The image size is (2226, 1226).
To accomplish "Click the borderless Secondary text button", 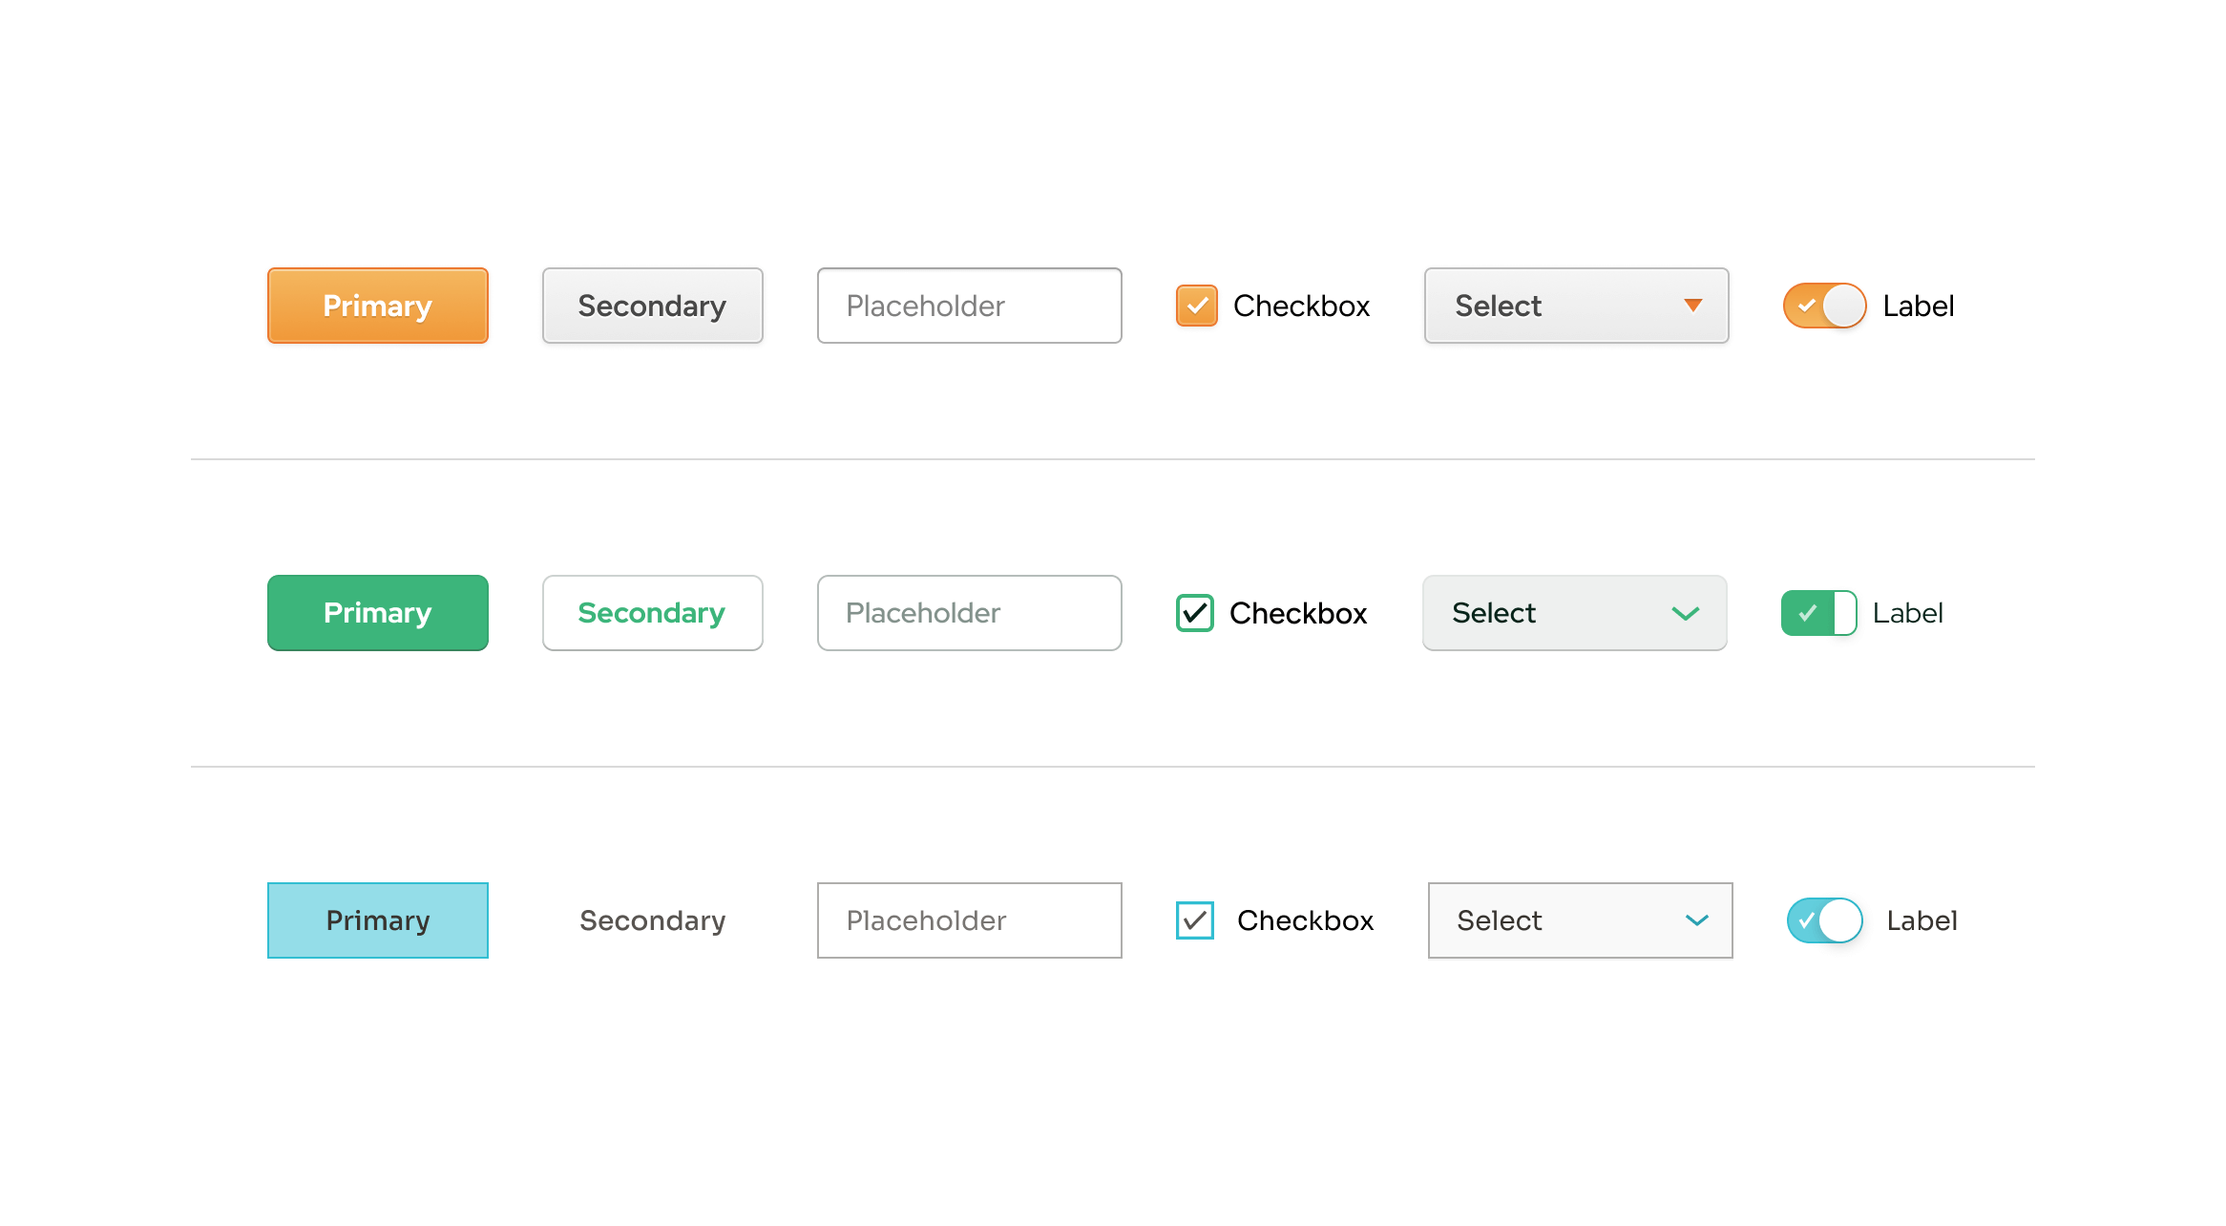I will pyautogui.click(x=652, y=920).
